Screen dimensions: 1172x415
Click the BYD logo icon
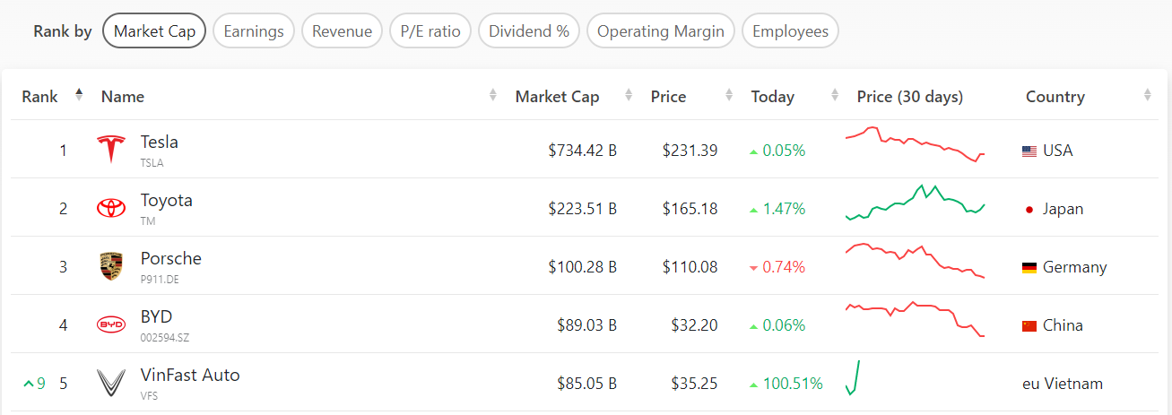pyautogui.click(x=111, y=324)
